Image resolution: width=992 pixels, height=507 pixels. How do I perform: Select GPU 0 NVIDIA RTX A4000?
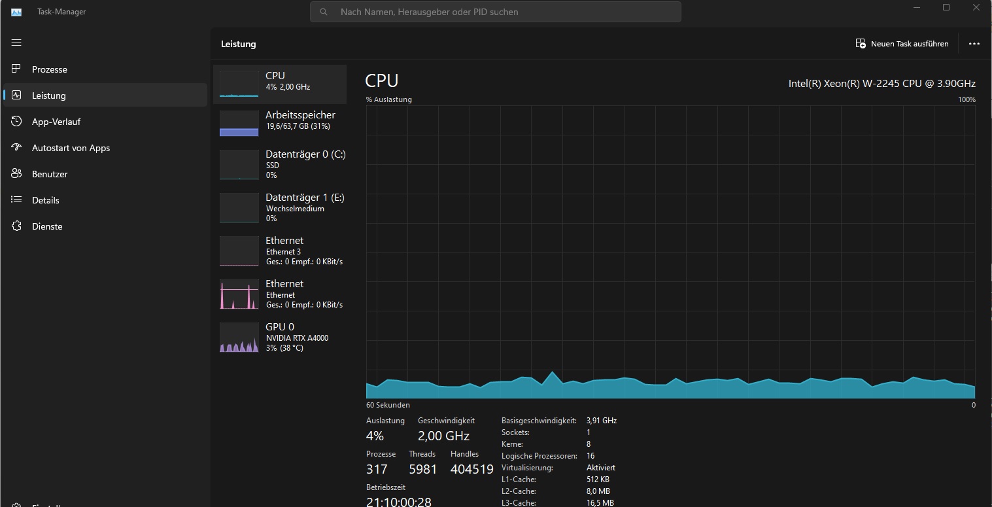pos(280,337)
